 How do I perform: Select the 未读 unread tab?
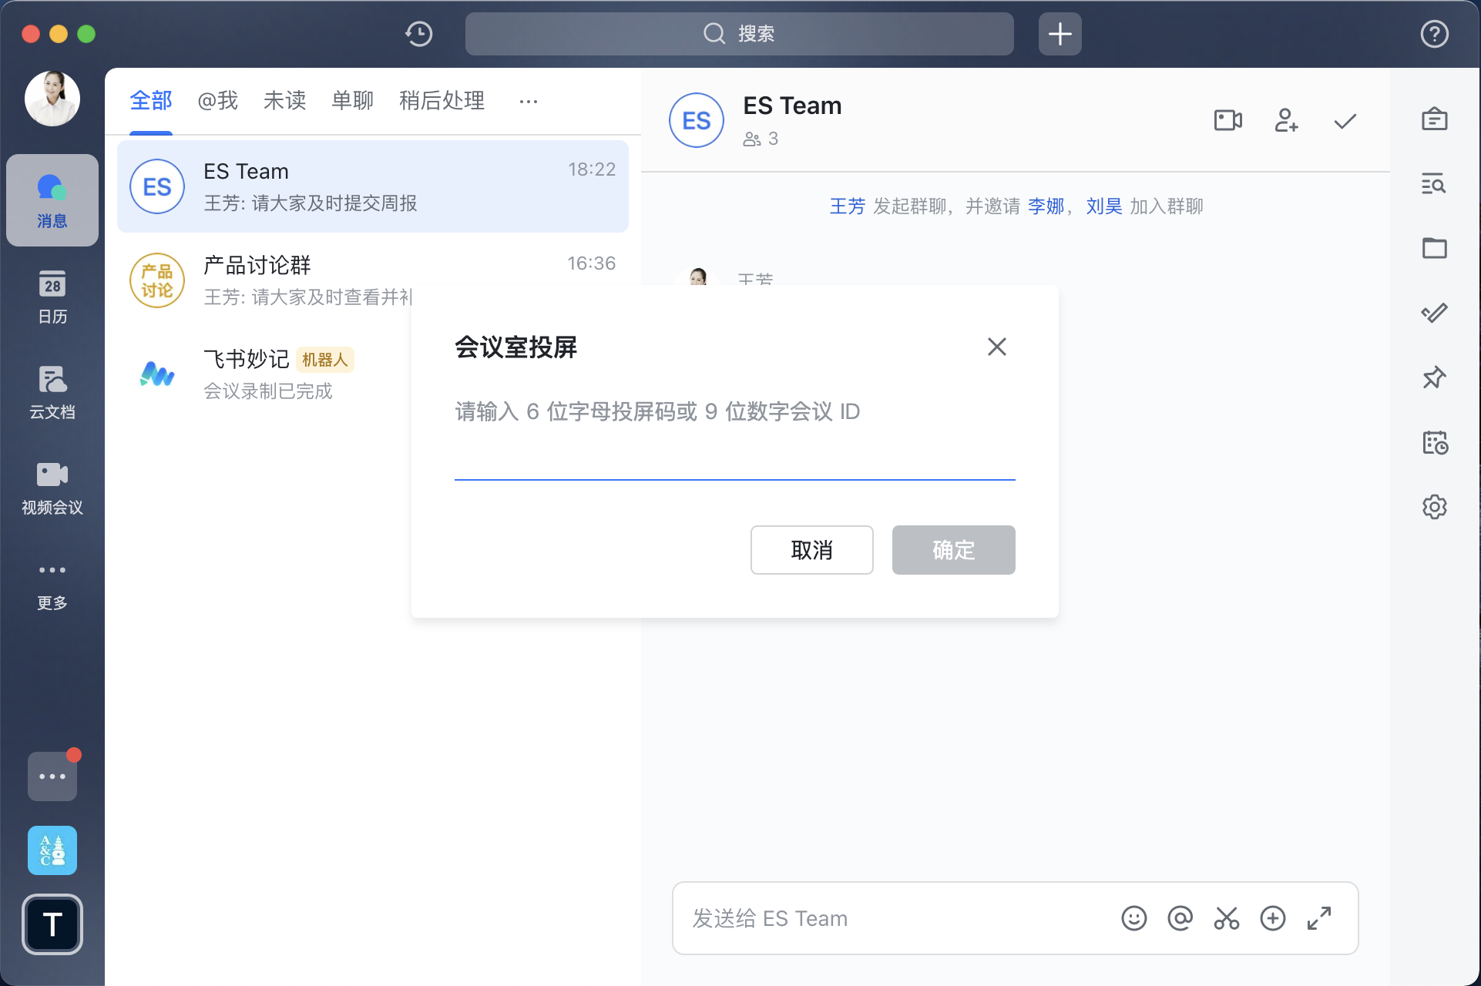(284, 100)
